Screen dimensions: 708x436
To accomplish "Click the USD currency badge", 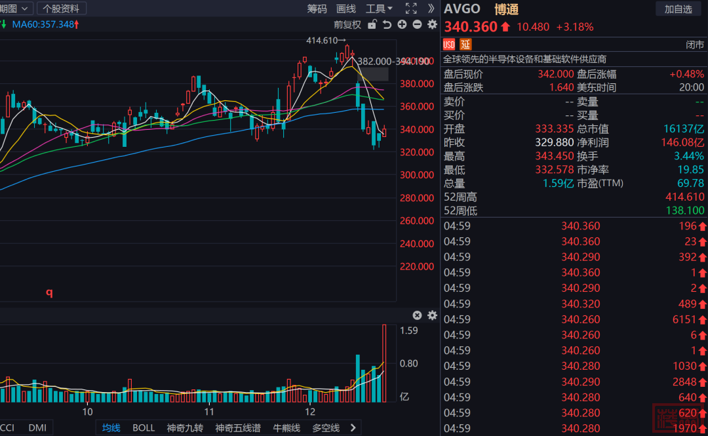I will click(x=449, y=45).
